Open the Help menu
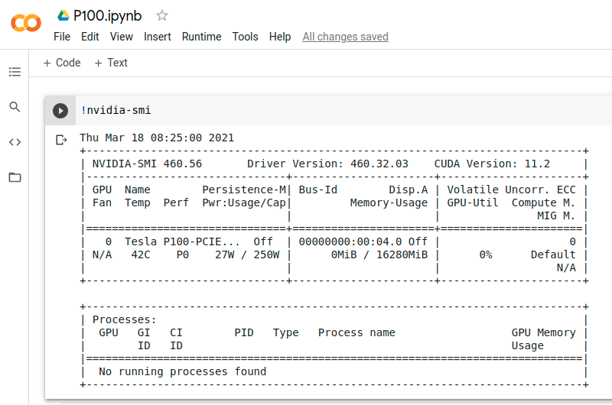Viewport: 612px width, 405px height. 280,37
